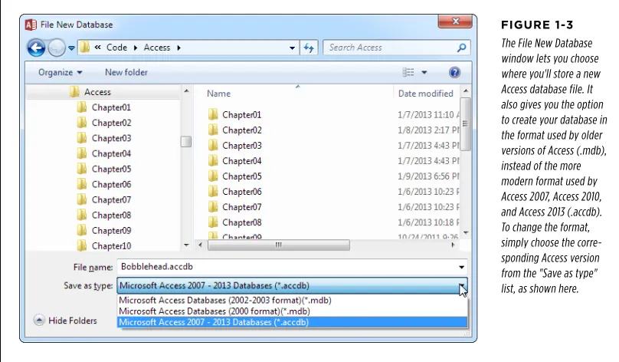619x362 pixels.
Task: Click Chapter02 folder icon in file list
Action: click(213, 130)
